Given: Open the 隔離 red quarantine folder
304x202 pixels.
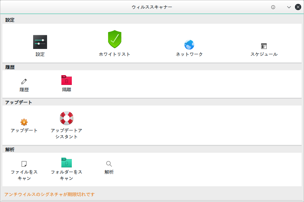Looking at the screenshot, I should [x=67, y=80].
